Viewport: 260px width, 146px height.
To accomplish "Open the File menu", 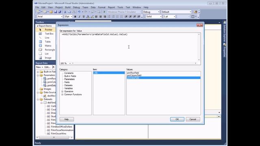I will pyautogui.click(x=37, y=7).
